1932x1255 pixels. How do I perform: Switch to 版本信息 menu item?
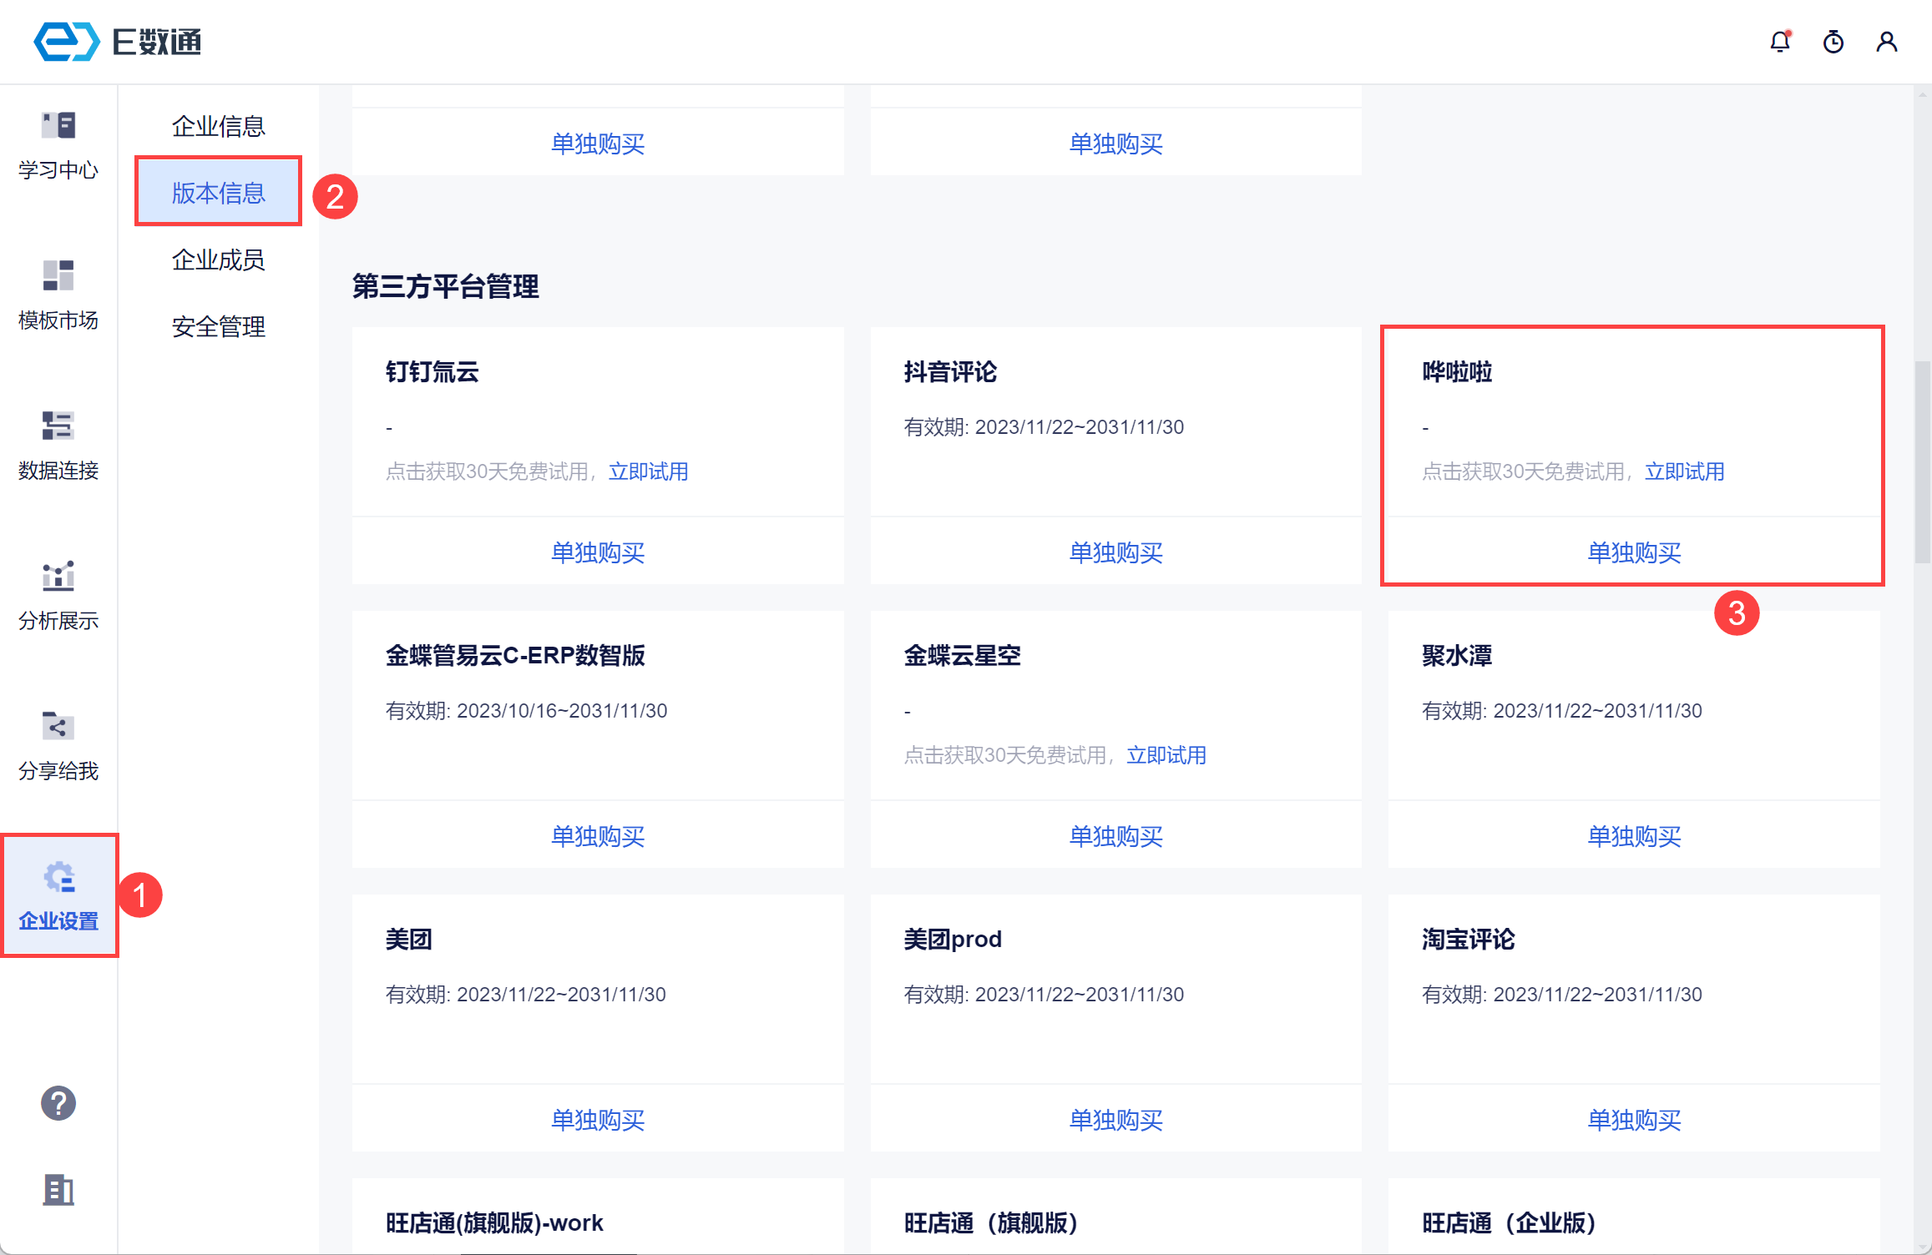tap(218, 193)
